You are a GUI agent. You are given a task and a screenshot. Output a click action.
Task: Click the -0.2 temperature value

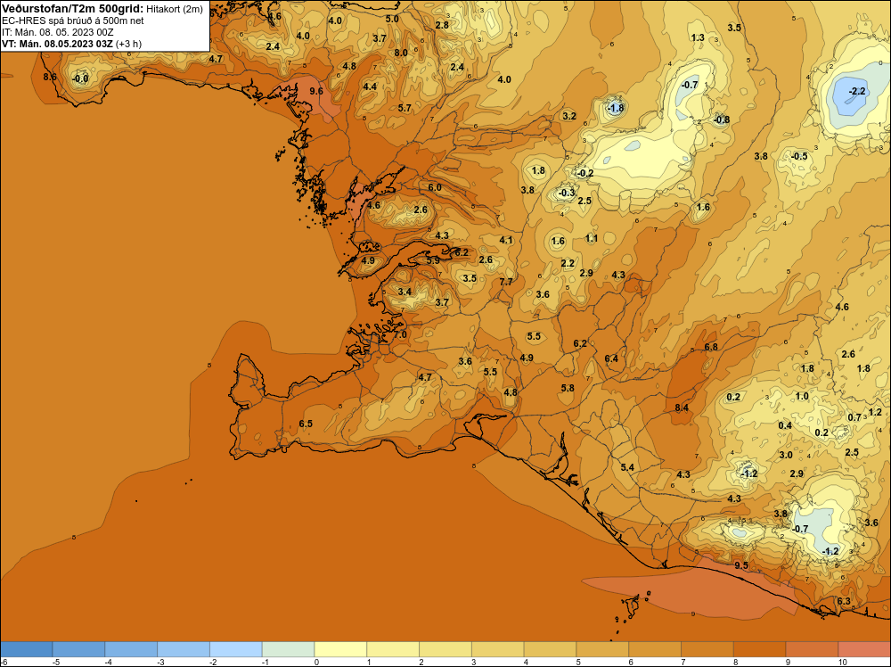pos(584,173)
